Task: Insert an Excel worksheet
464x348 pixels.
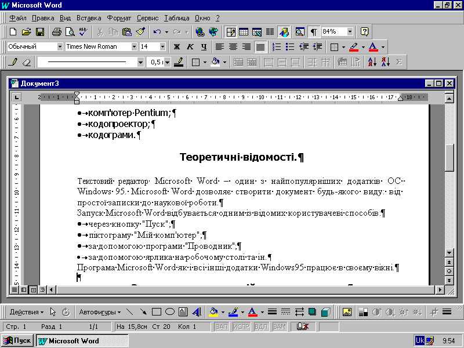Action: click(x=257, y=31)
